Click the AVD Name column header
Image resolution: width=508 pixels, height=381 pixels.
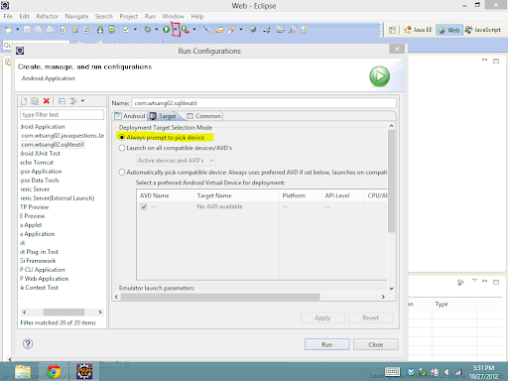click(x=166, y=195)
